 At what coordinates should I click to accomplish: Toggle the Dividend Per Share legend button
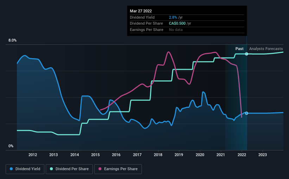tap(69, 169)
